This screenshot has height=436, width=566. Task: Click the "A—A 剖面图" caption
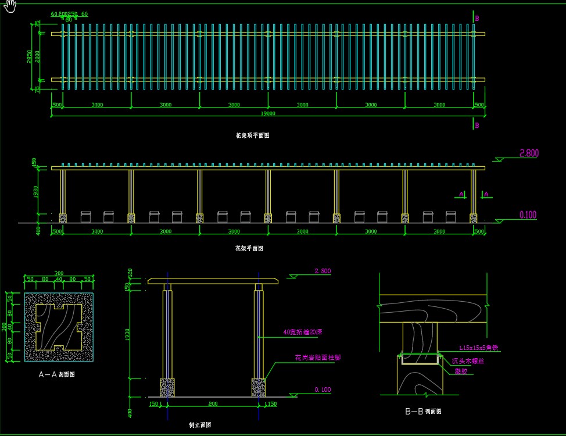[x=57, y=374]
